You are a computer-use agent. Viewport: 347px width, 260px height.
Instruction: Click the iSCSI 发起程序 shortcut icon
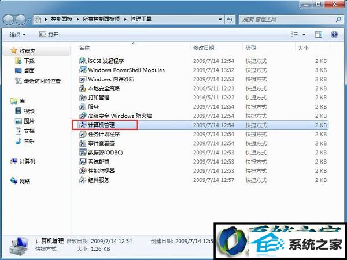[83, 61]
